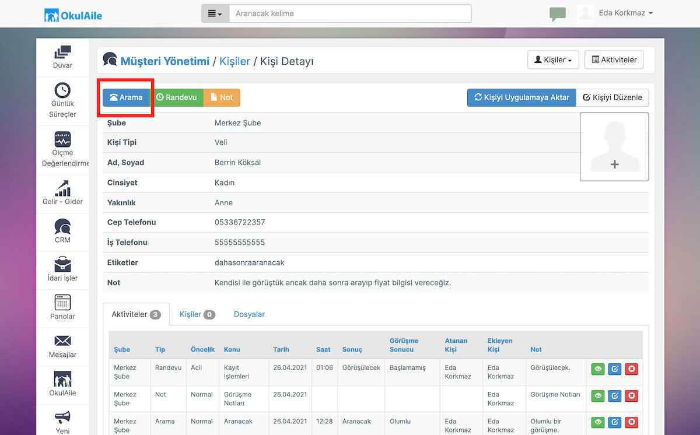Open search filter menu dropdown
This screenshot has height=435, width=700.
coord(215,13)
